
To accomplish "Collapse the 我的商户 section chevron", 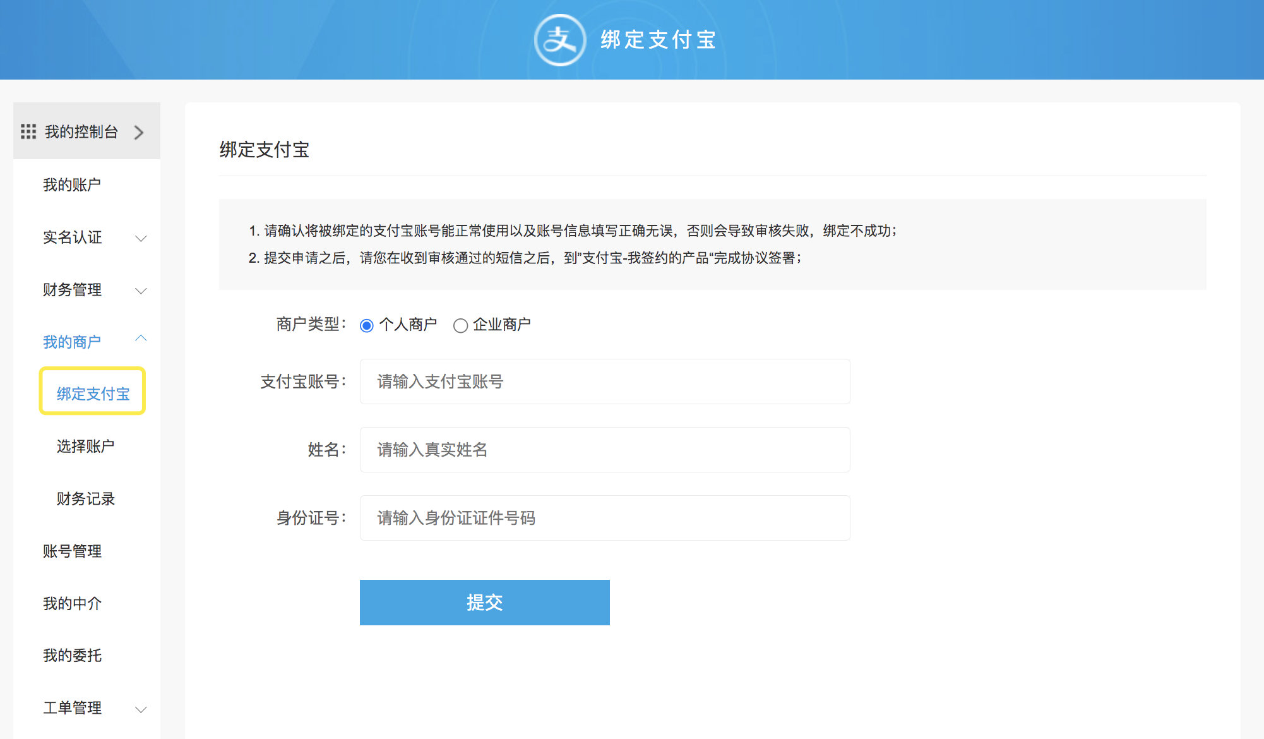I will [141, 339].
